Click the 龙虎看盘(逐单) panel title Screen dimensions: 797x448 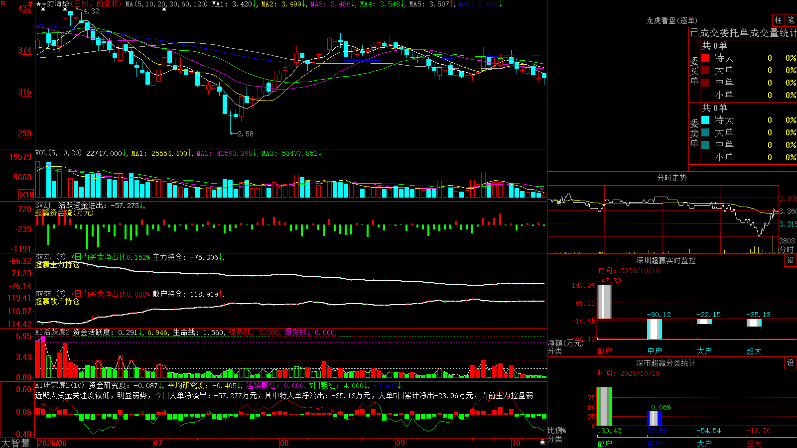tap(671, 20)
